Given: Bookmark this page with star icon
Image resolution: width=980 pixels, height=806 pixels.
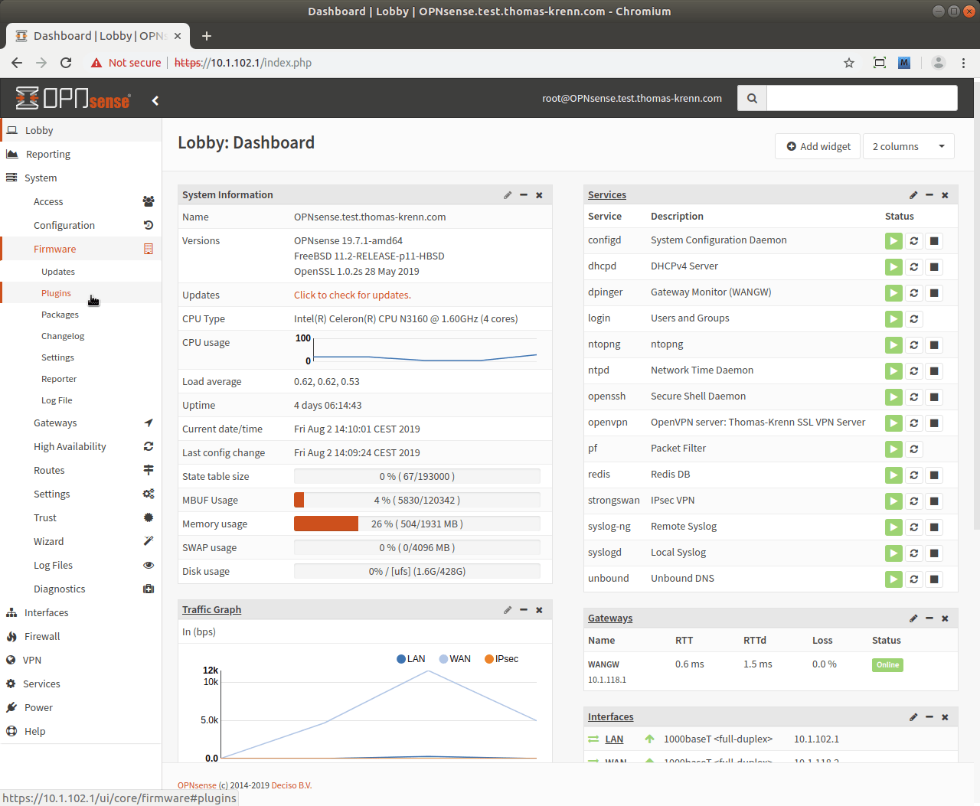Looking at the screenshot, I should point(849,63).
